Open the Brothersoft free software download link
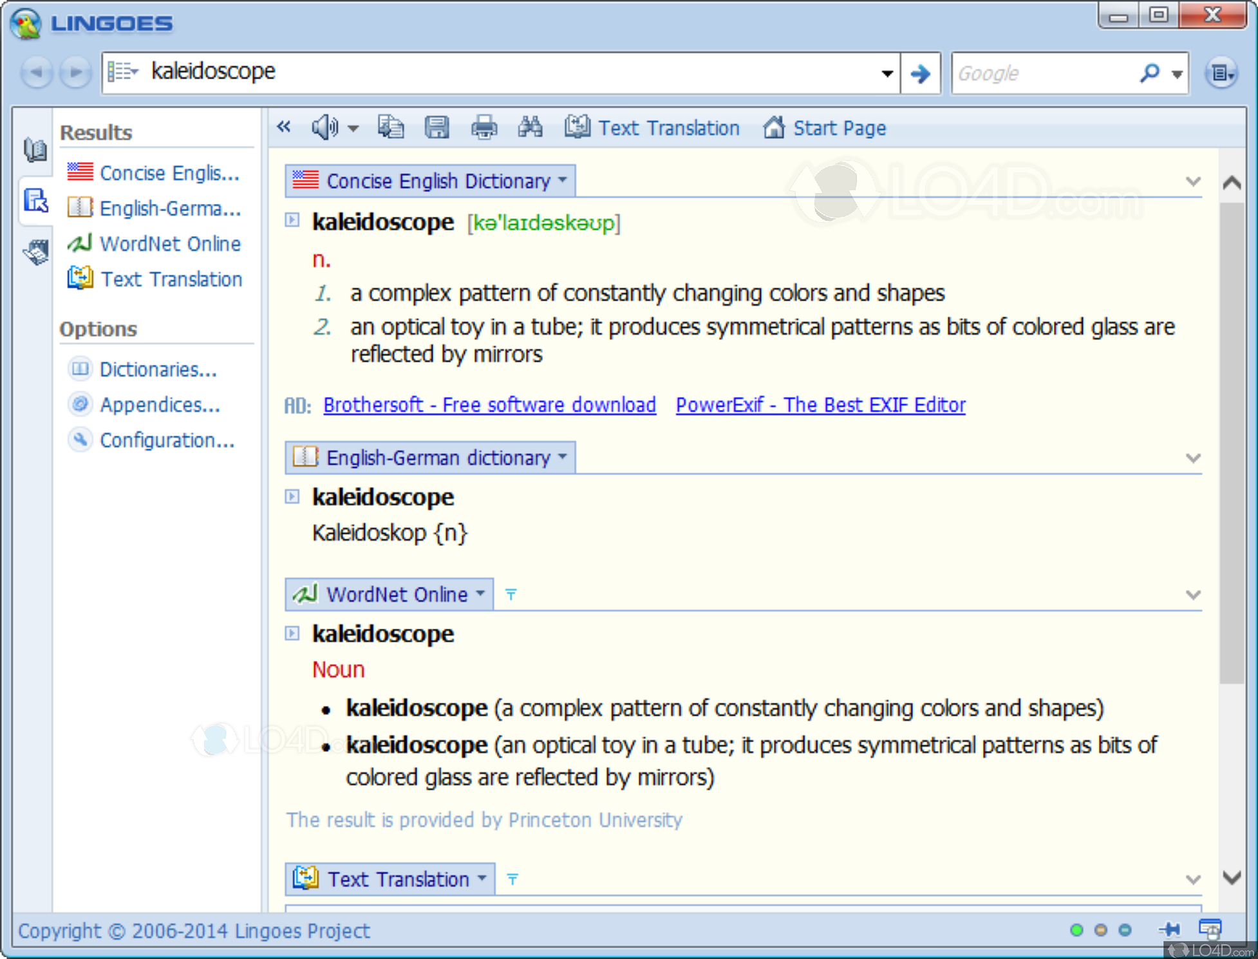Viewport: 1258px width, 959px height. pos(489,405)
